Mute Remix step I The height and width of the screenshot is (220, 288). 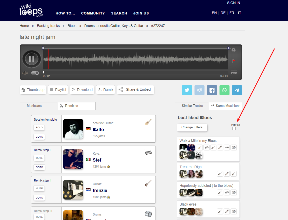39,158
